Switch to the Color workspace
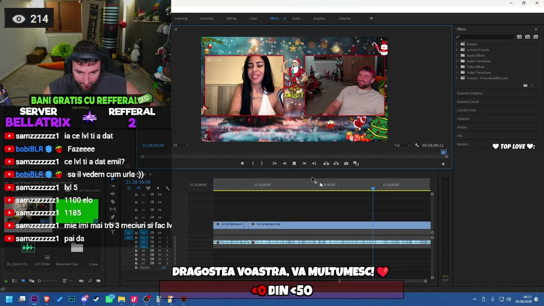 click(x=253, y=18)
